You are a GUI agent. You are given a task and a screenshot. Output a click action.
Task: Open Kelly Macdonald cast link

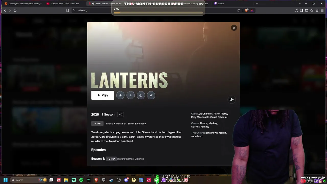(200, 117)
